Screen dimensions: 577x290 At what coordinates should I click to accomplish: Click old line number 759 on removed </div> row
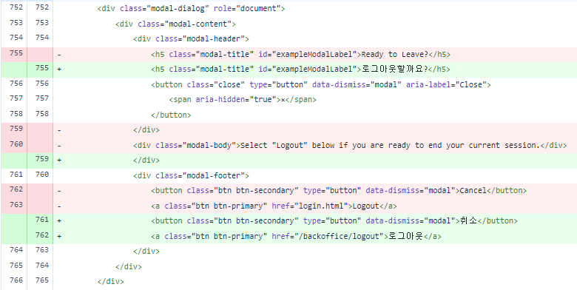[16, 129]
